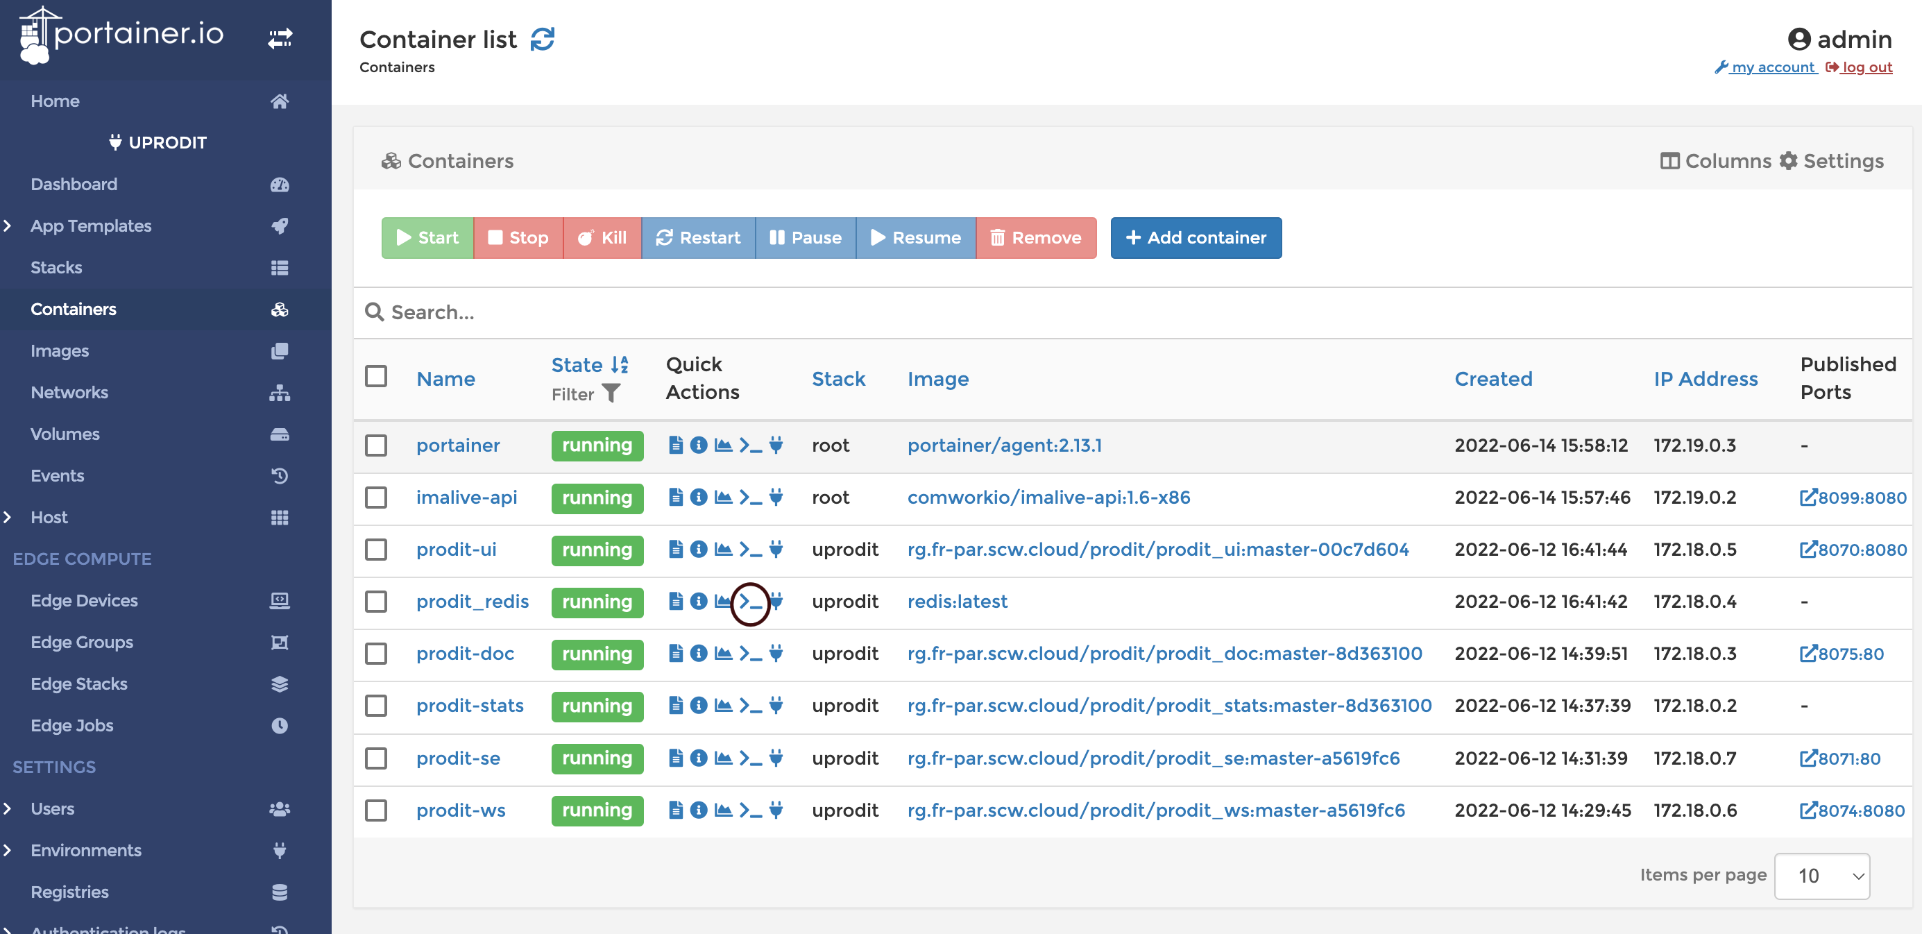Click the Portainer logo
This screenshot has height=934, width=1922.
[x=121, y=35]
